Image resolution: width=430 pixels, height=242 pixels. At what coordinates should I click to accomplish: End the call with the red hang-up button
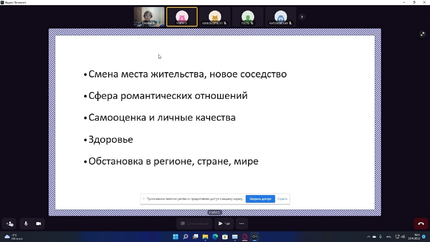pos(421,224)
